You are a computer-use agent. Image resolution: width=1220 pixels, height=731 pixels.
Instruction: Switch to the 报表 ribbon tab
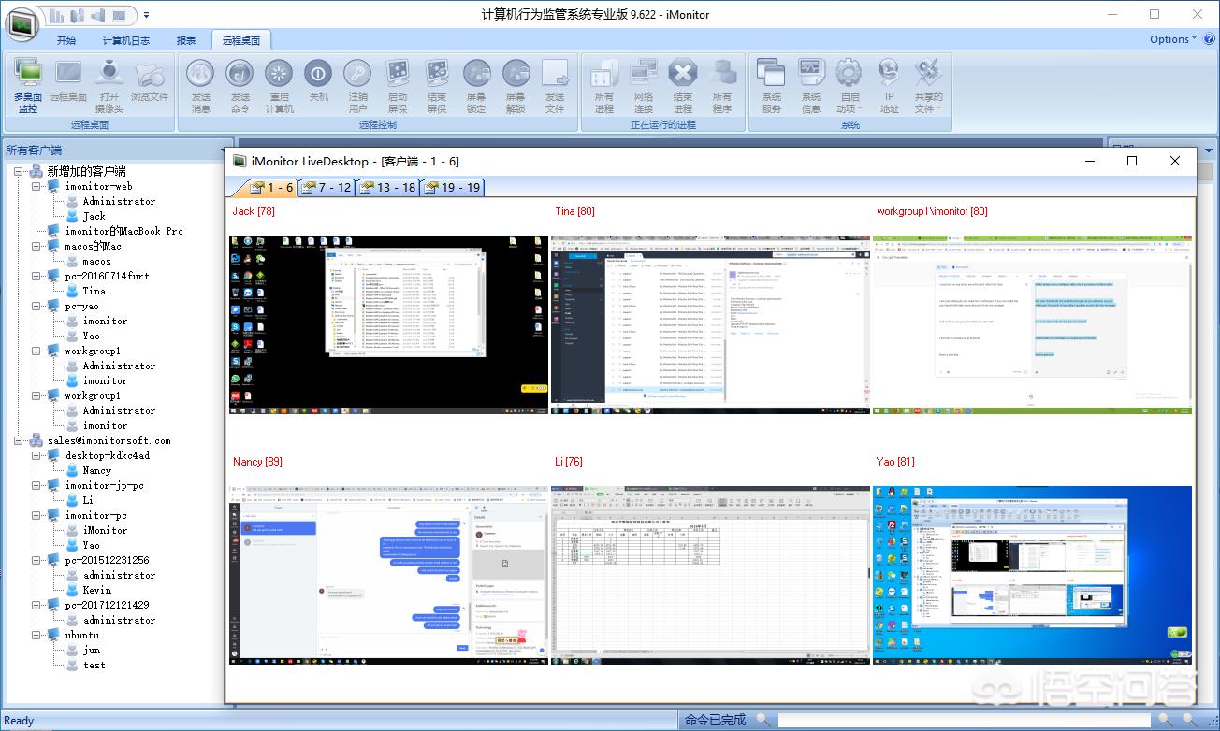coord(186,40)
